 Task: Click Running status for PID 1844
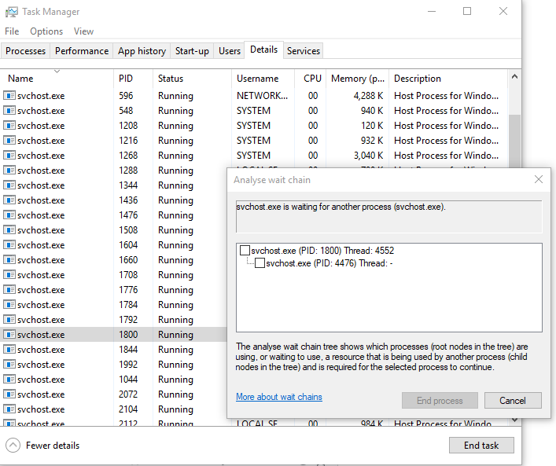tap(175, 350)
